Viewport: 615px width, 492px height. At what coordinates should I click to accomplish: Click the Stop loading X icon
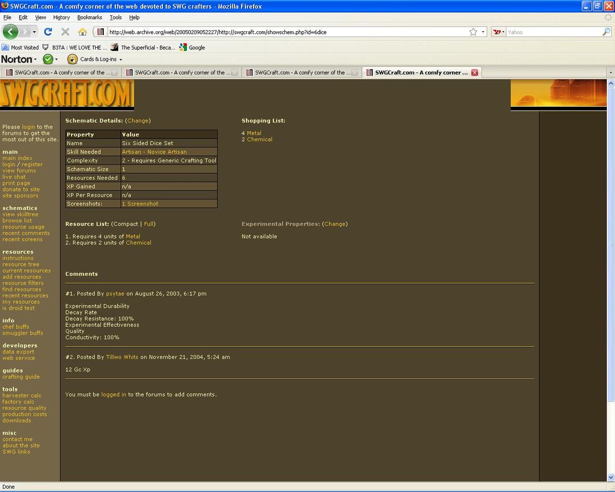click(65, 32)
